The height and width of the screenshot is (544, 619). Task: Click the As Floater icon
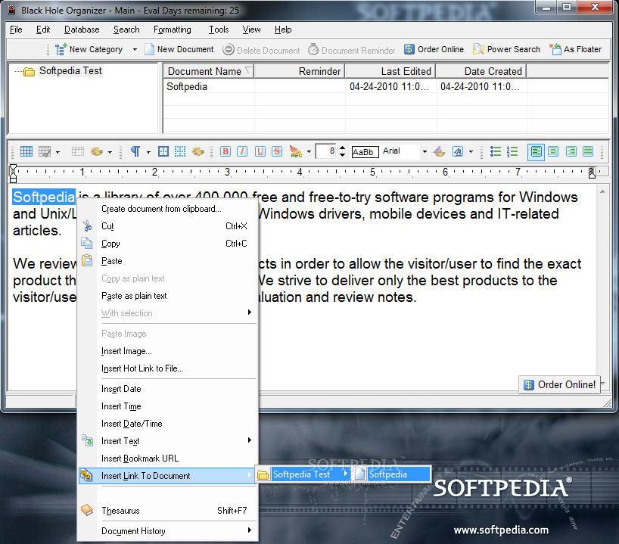[x=555, y=49]
